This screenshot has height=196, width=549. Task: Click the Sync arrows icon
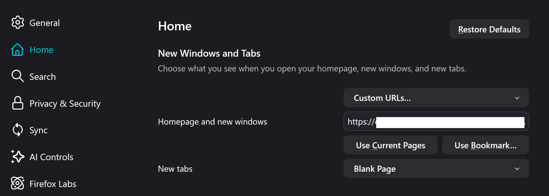(18, 130)
